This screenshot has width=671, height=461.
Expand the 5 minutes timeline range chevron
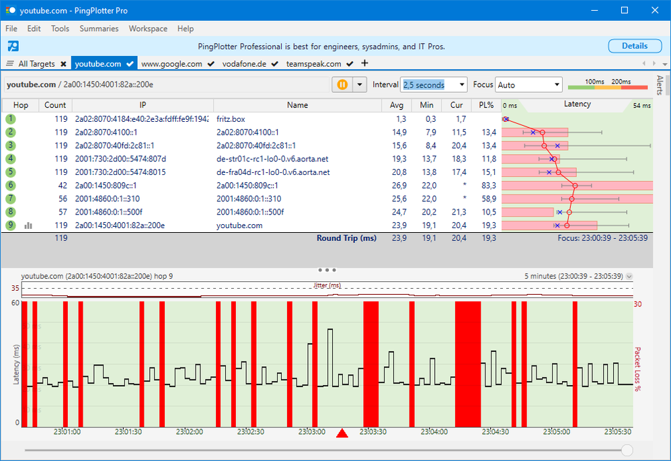pos(629,277)
